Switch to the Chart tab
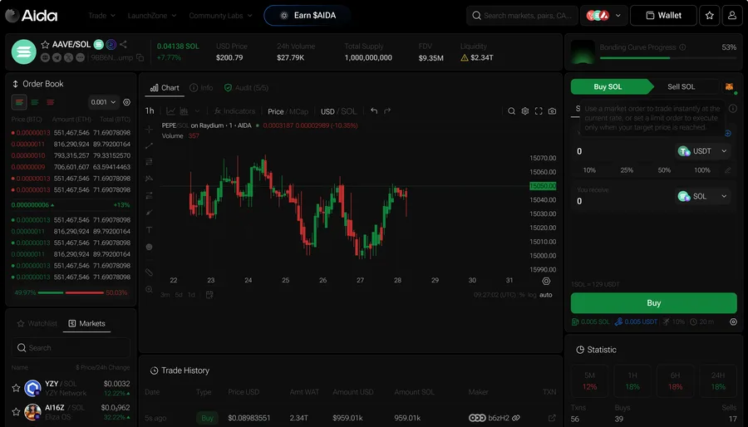Screen dimensions: 748x427 (x=165, y=88)
